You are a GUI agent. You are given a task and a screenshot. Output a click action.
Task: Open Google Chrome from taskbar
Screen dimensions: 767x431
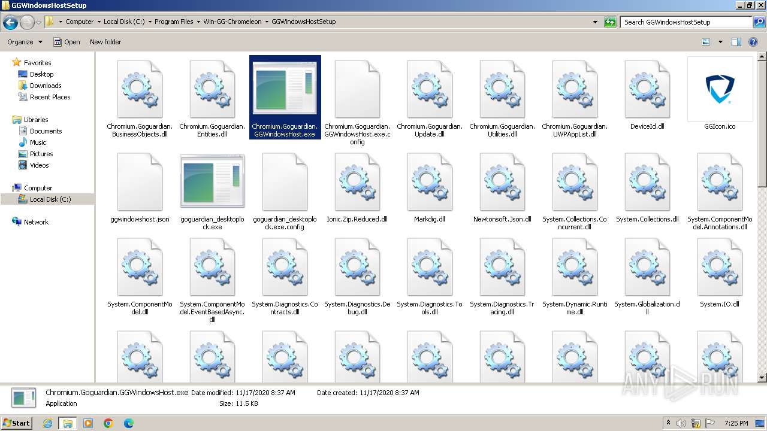coord(108,423)
